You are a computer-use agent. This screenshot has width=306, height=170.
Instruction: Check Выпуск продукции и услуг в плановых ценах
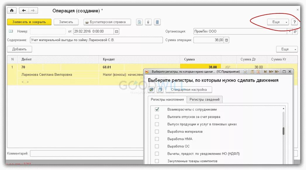tap(157, 124)
